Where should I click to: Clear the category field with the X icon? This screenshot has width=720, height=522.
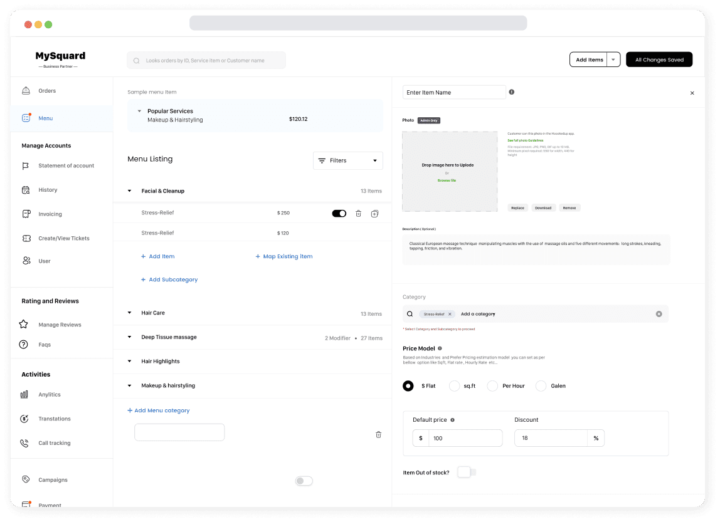pyautogui.click(x=659, y=314)
